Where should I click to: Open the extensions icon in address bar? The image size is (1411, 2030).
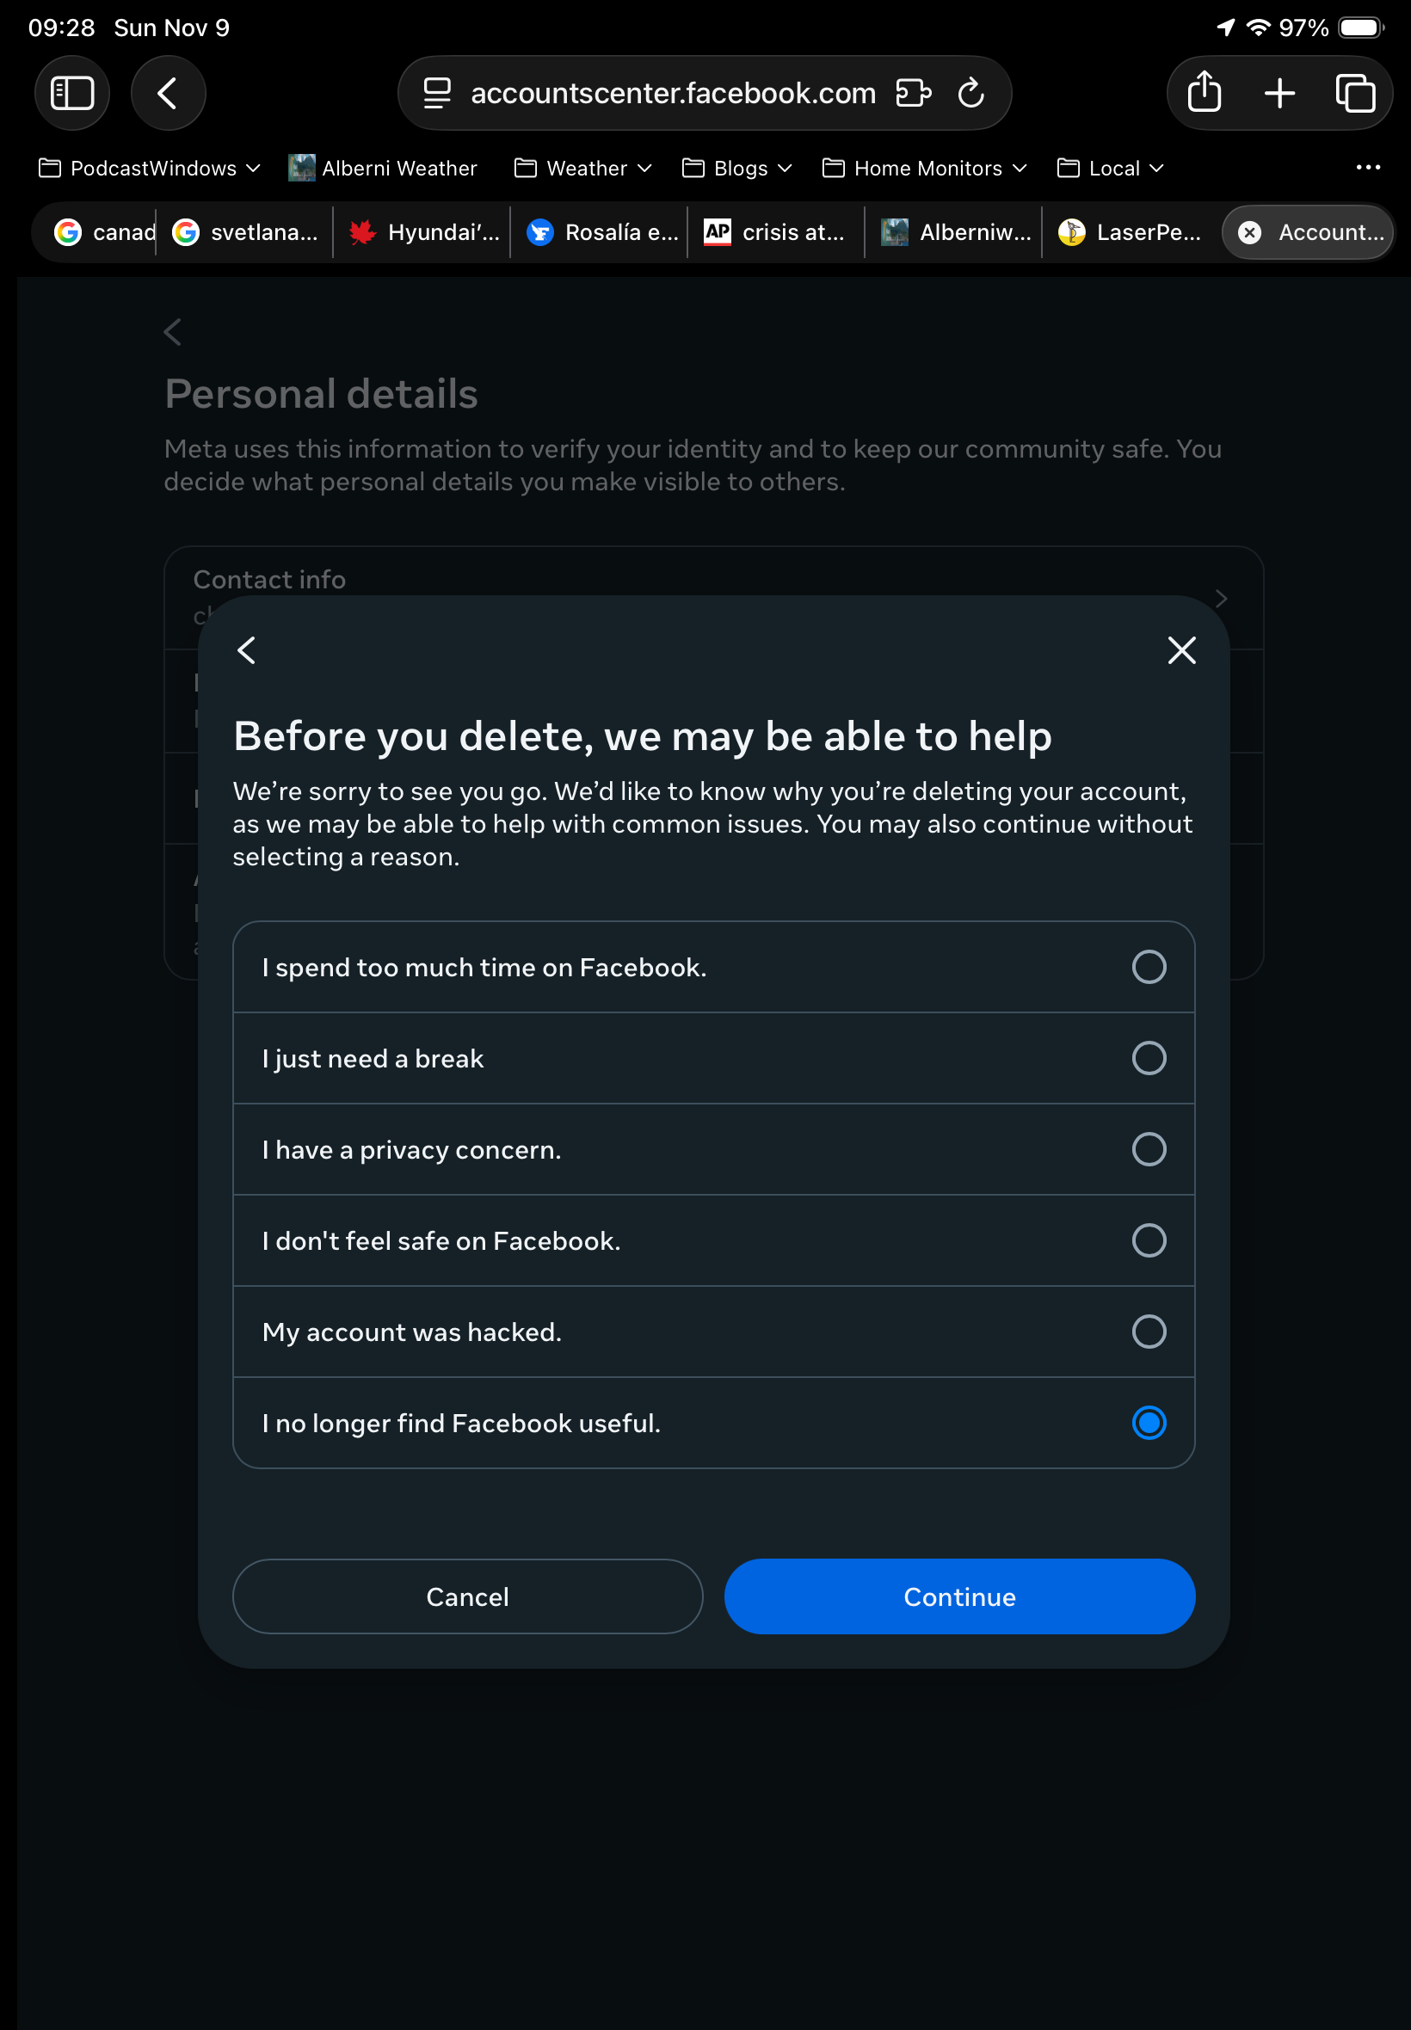pyautogui.click(x=913, y=93)
